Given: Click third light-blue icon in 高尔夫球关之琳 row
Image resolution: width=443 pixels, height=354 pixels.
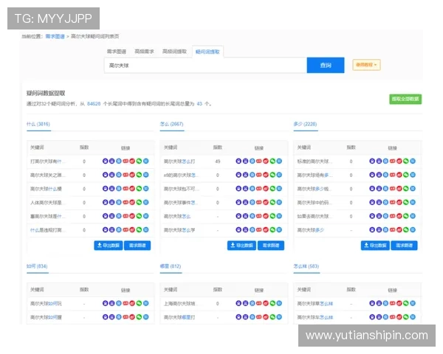Looking at the screenshot, I should (119, 175).
